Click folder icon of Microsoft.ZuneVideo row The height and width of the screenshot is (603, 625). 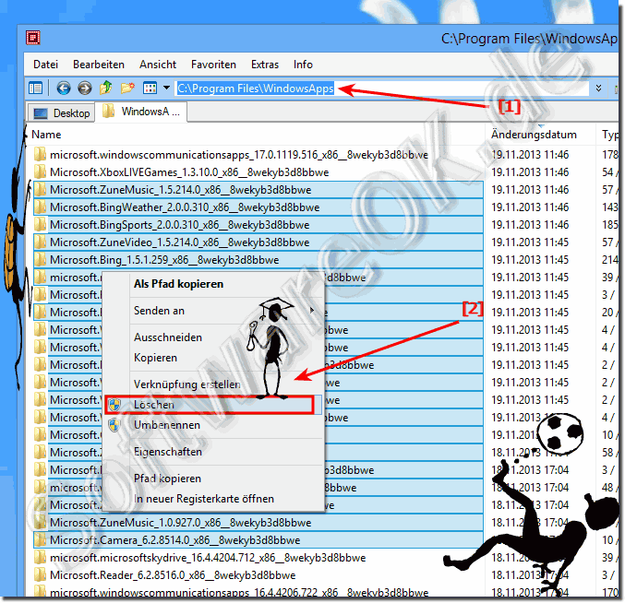click(x=40, y=242)
